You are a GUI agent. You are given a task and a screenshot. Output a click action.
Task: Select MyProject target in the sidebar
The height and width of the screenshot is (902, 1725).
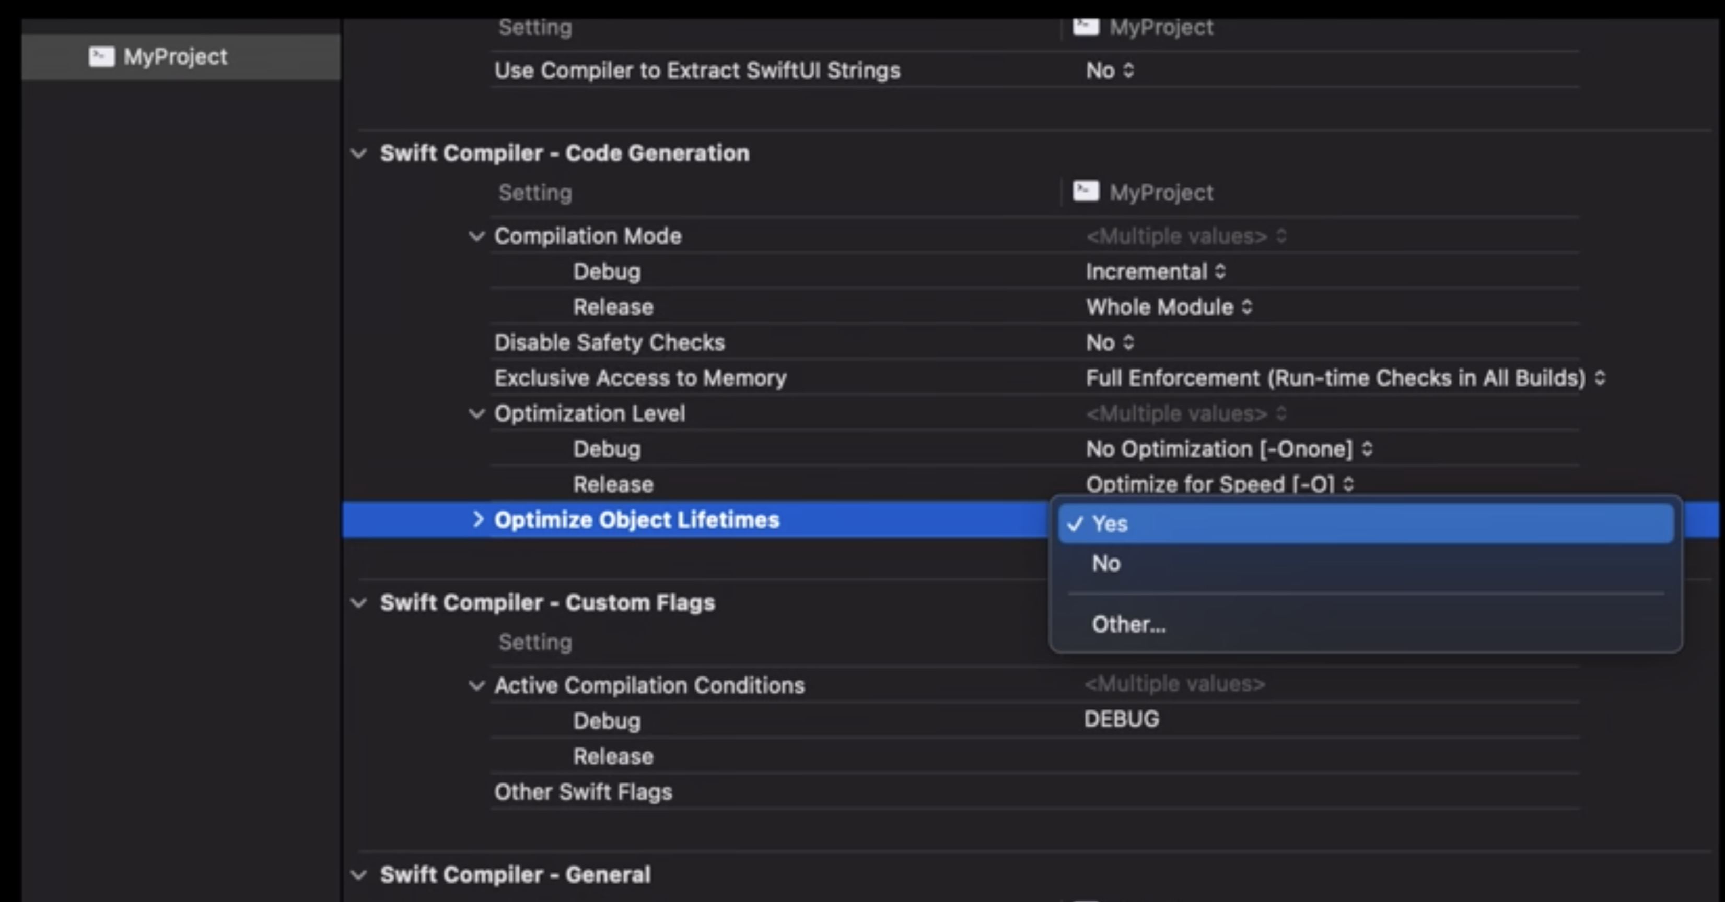point(181,57)
